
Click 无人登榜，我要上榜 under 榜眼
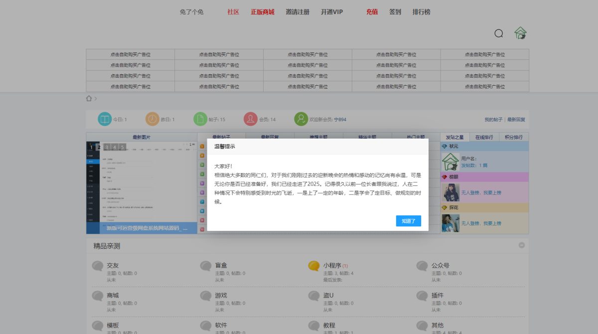pos(481,193)
